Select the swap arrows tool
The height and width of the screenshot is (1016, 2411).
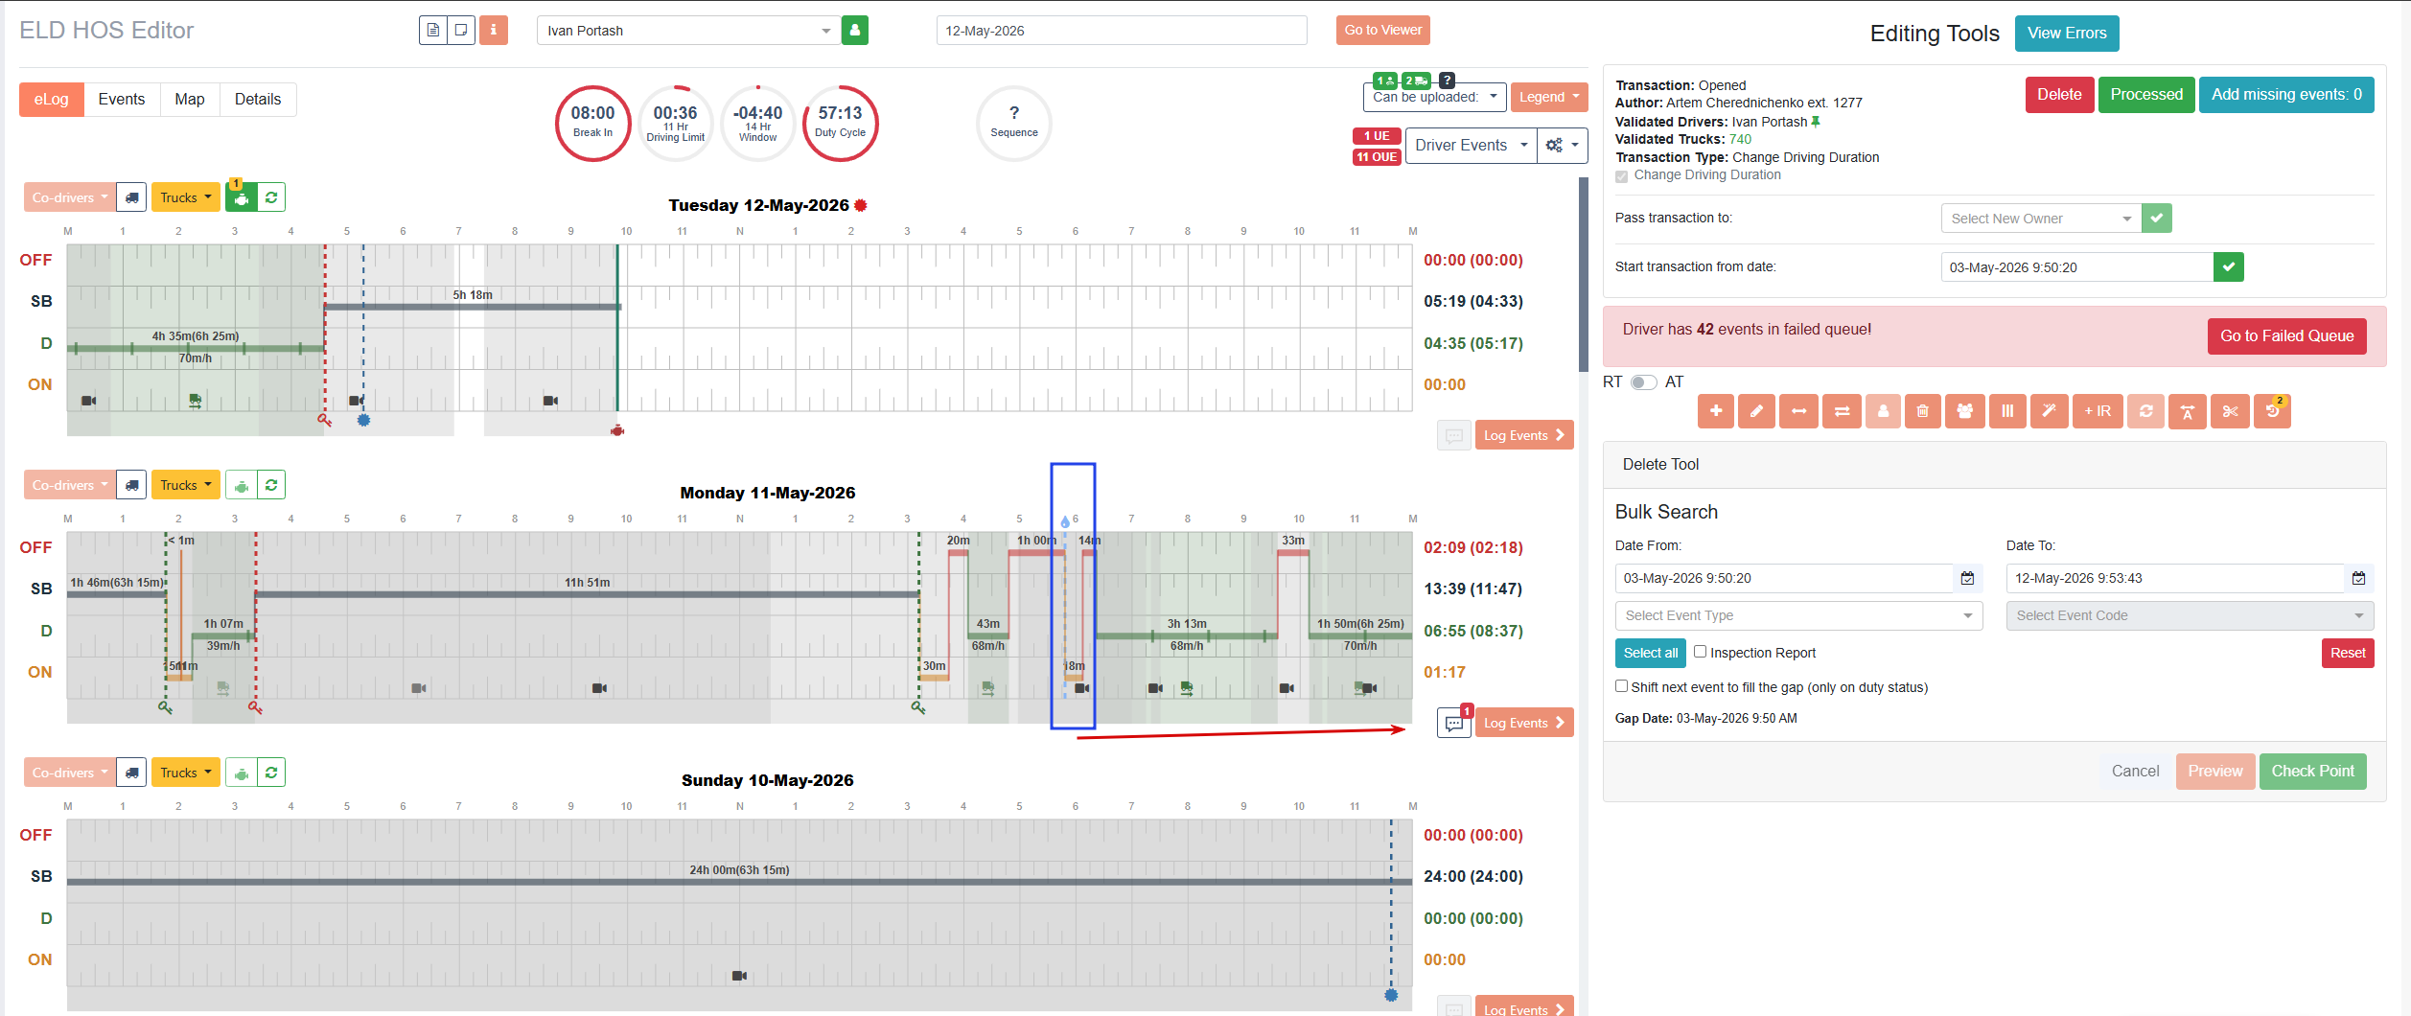1842,411
